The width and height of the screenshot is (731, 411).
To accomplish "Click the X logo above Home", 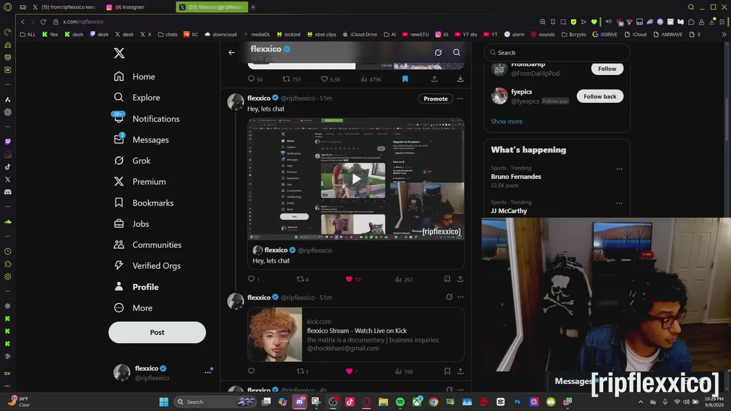I will coord(119,53).
